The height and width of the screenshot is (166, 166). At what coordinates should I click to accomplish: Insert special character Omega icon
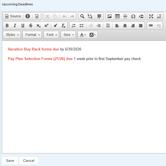pyautogui.click(x=133, y=16)
